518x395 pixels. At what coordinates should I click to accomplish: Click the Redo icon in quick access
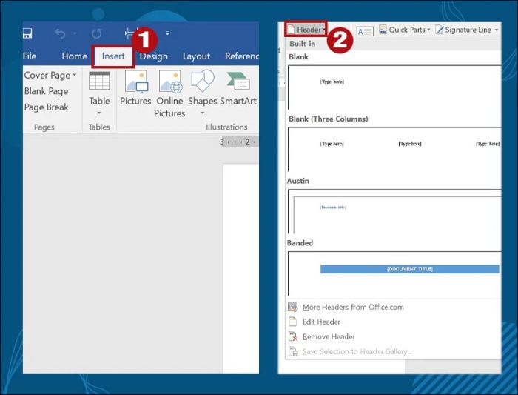(x=96, y=33)
